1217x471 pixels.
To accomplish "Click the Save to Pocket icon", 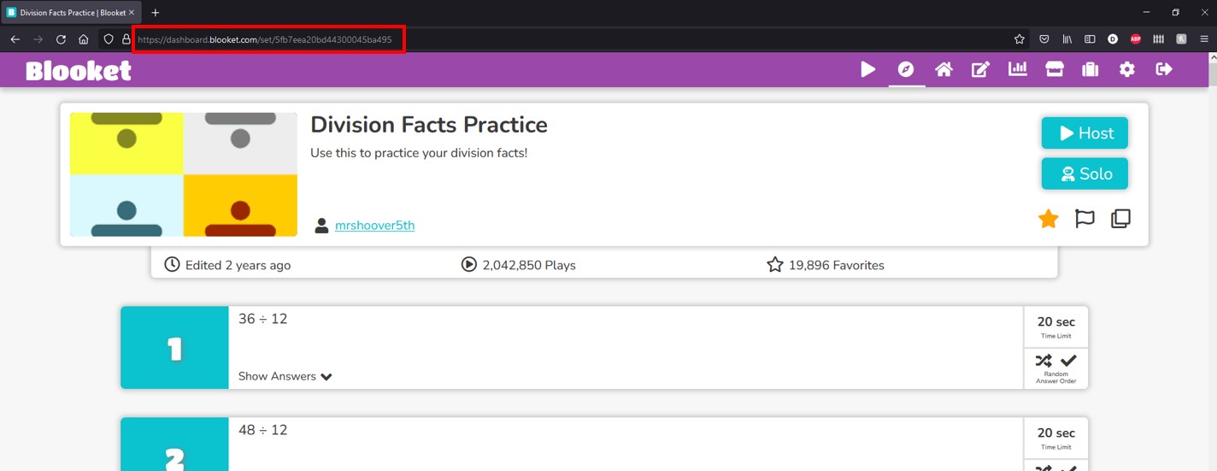I will tap(1044, 39).
